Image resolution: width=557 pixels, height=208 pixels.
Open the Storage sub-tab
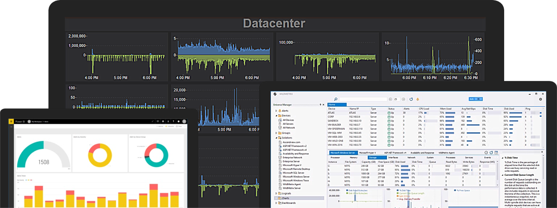point(377,157)
